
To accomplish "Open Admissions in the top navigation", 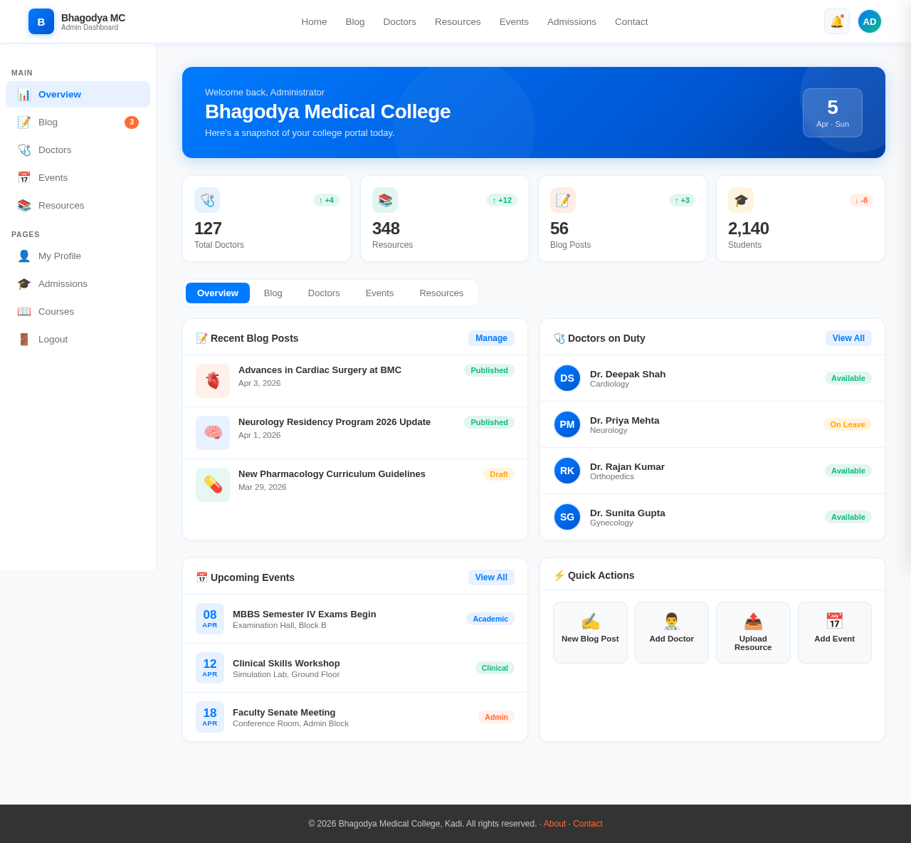I will coord(572,21).
